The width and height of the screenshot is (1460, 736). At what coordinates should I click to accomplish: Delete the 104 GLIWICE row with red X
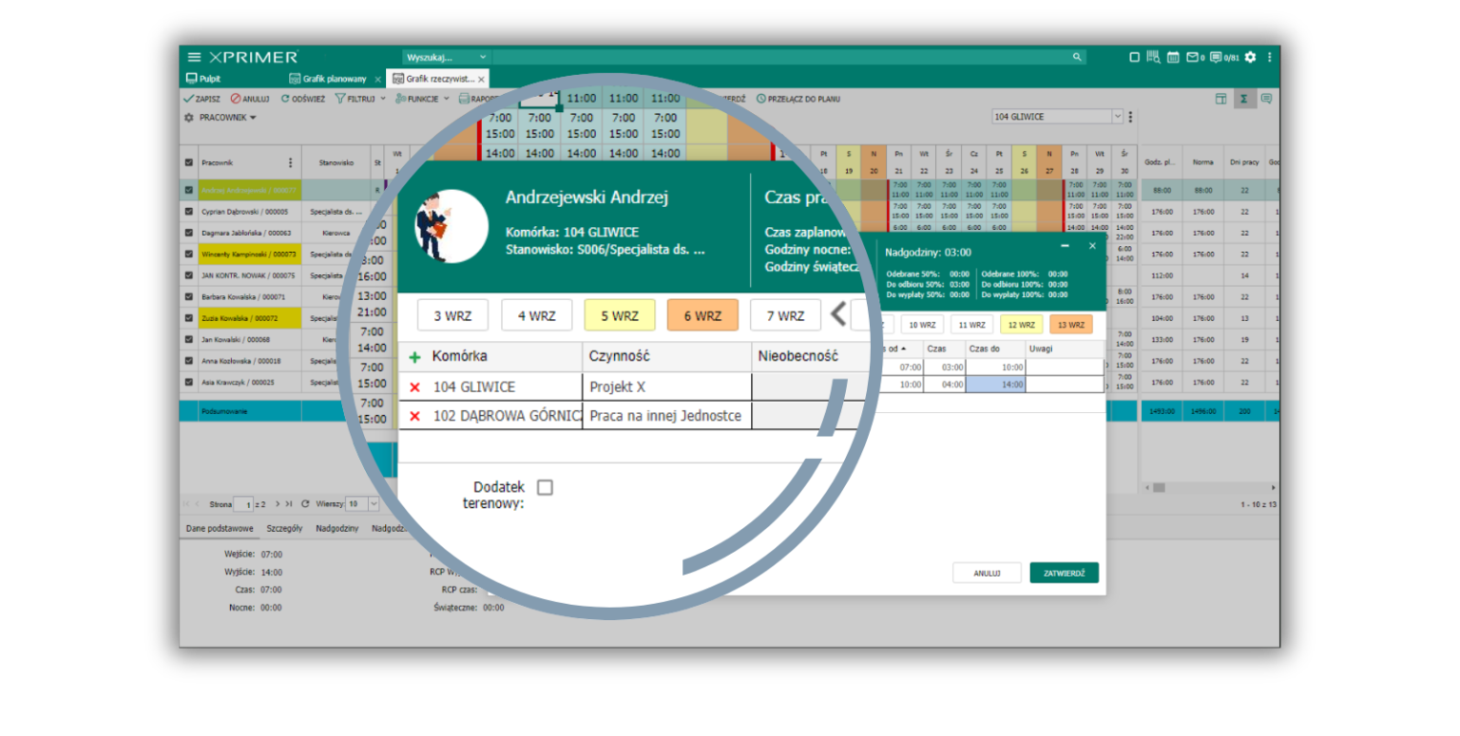click(x=414, y=387)
